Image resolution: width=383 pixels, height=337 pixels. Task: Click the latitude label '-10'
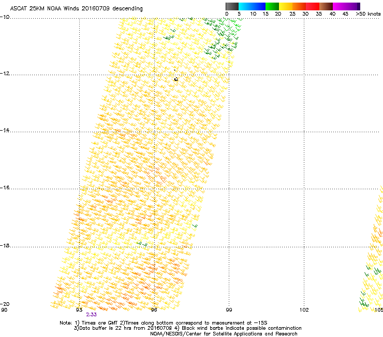click(5, 17)
